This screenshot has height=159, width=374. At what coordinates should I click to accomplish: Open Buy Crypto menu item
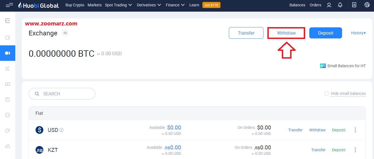(x=75, y=5)
